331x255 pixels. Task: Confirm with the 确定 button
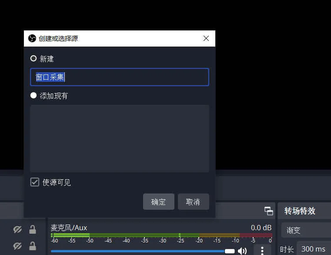(158, 202)
